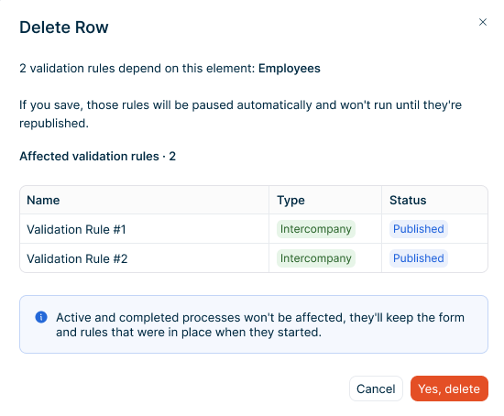Confirm with Yes, delete button
Screen dimensions: 504x416
point(449,389)
